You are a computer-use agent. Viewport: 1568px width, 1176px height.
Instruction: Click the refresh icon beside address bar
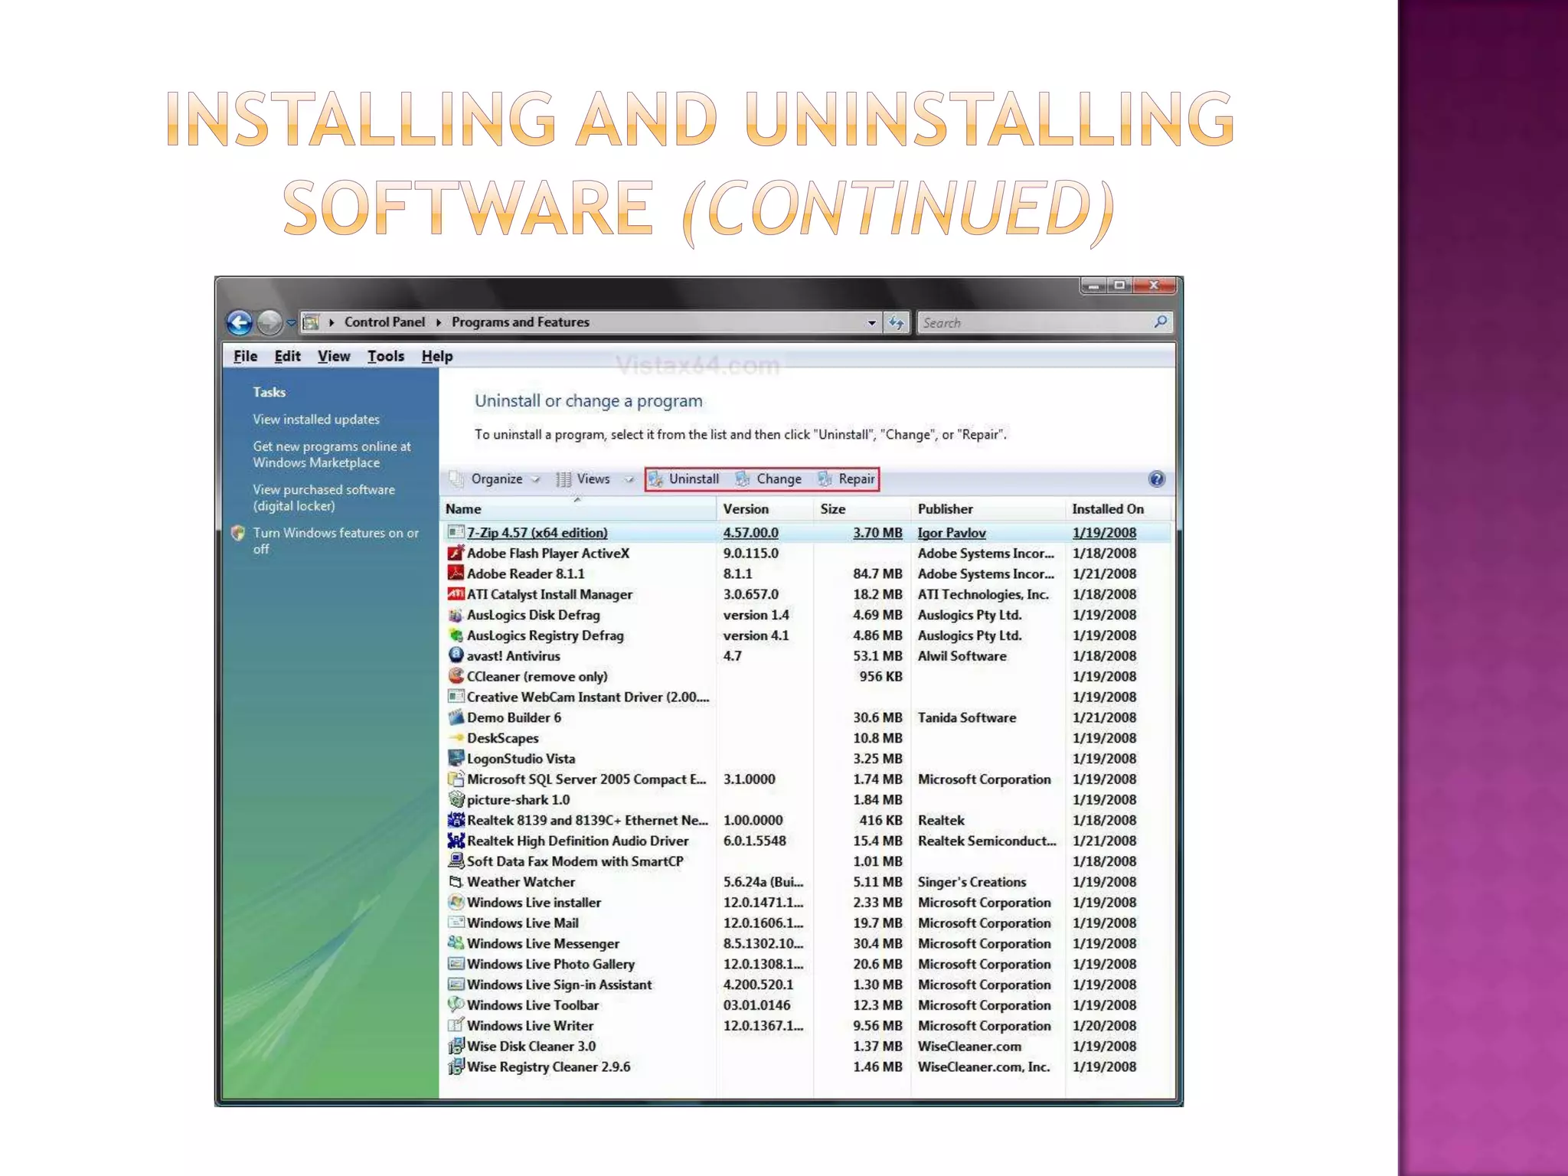point(896,322)
